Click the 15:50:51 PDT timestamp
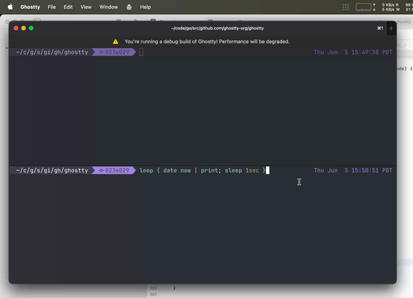Image resolution: width=413 pixels, height=298 pixels. 371,170
